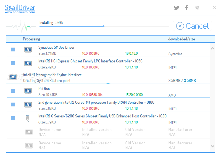This screenshot has height=165, width=221.
Task: Click last placeholder N/A device icon
Action: click(29, 146)
